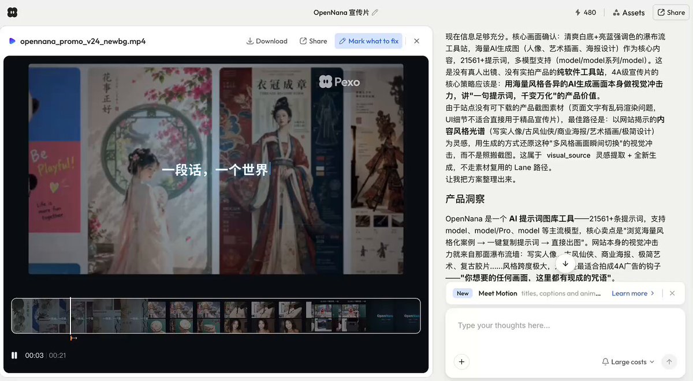Pause the video playback

pyautogui.click(x=14, y=355)
